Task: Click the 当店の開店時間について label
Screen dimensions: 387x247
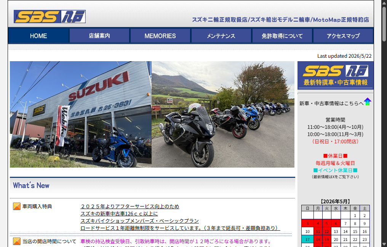Action: (x=50, y=241)
